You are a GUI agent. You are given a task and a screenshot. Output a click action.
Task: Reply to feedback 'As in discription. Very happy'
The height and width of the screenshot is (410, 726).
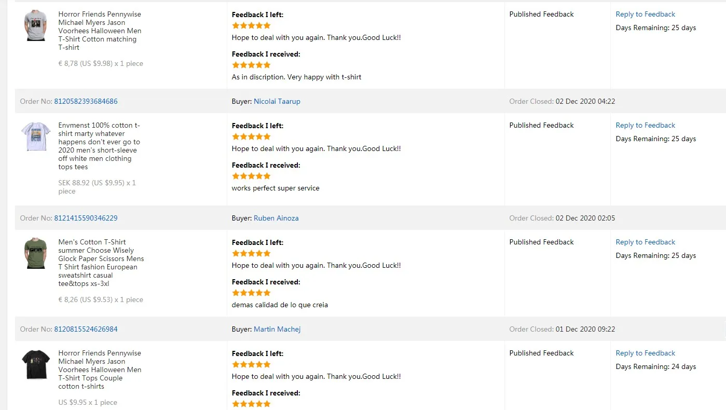coord(645,14)
